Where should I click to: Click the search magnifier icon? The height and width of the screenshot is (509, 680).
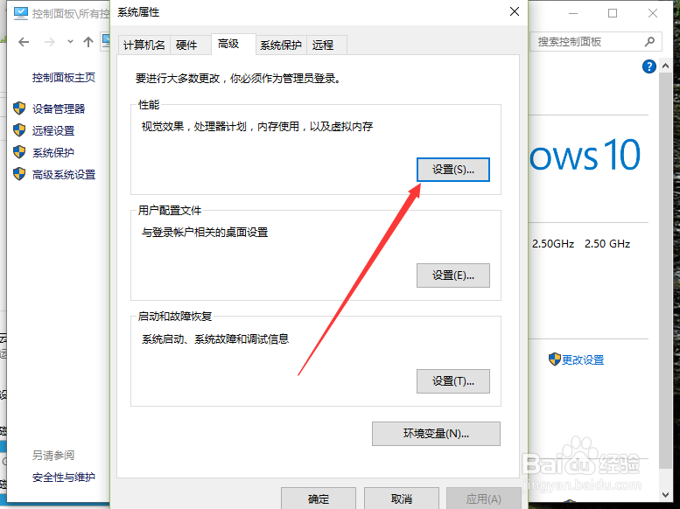(x=649, y=42)
